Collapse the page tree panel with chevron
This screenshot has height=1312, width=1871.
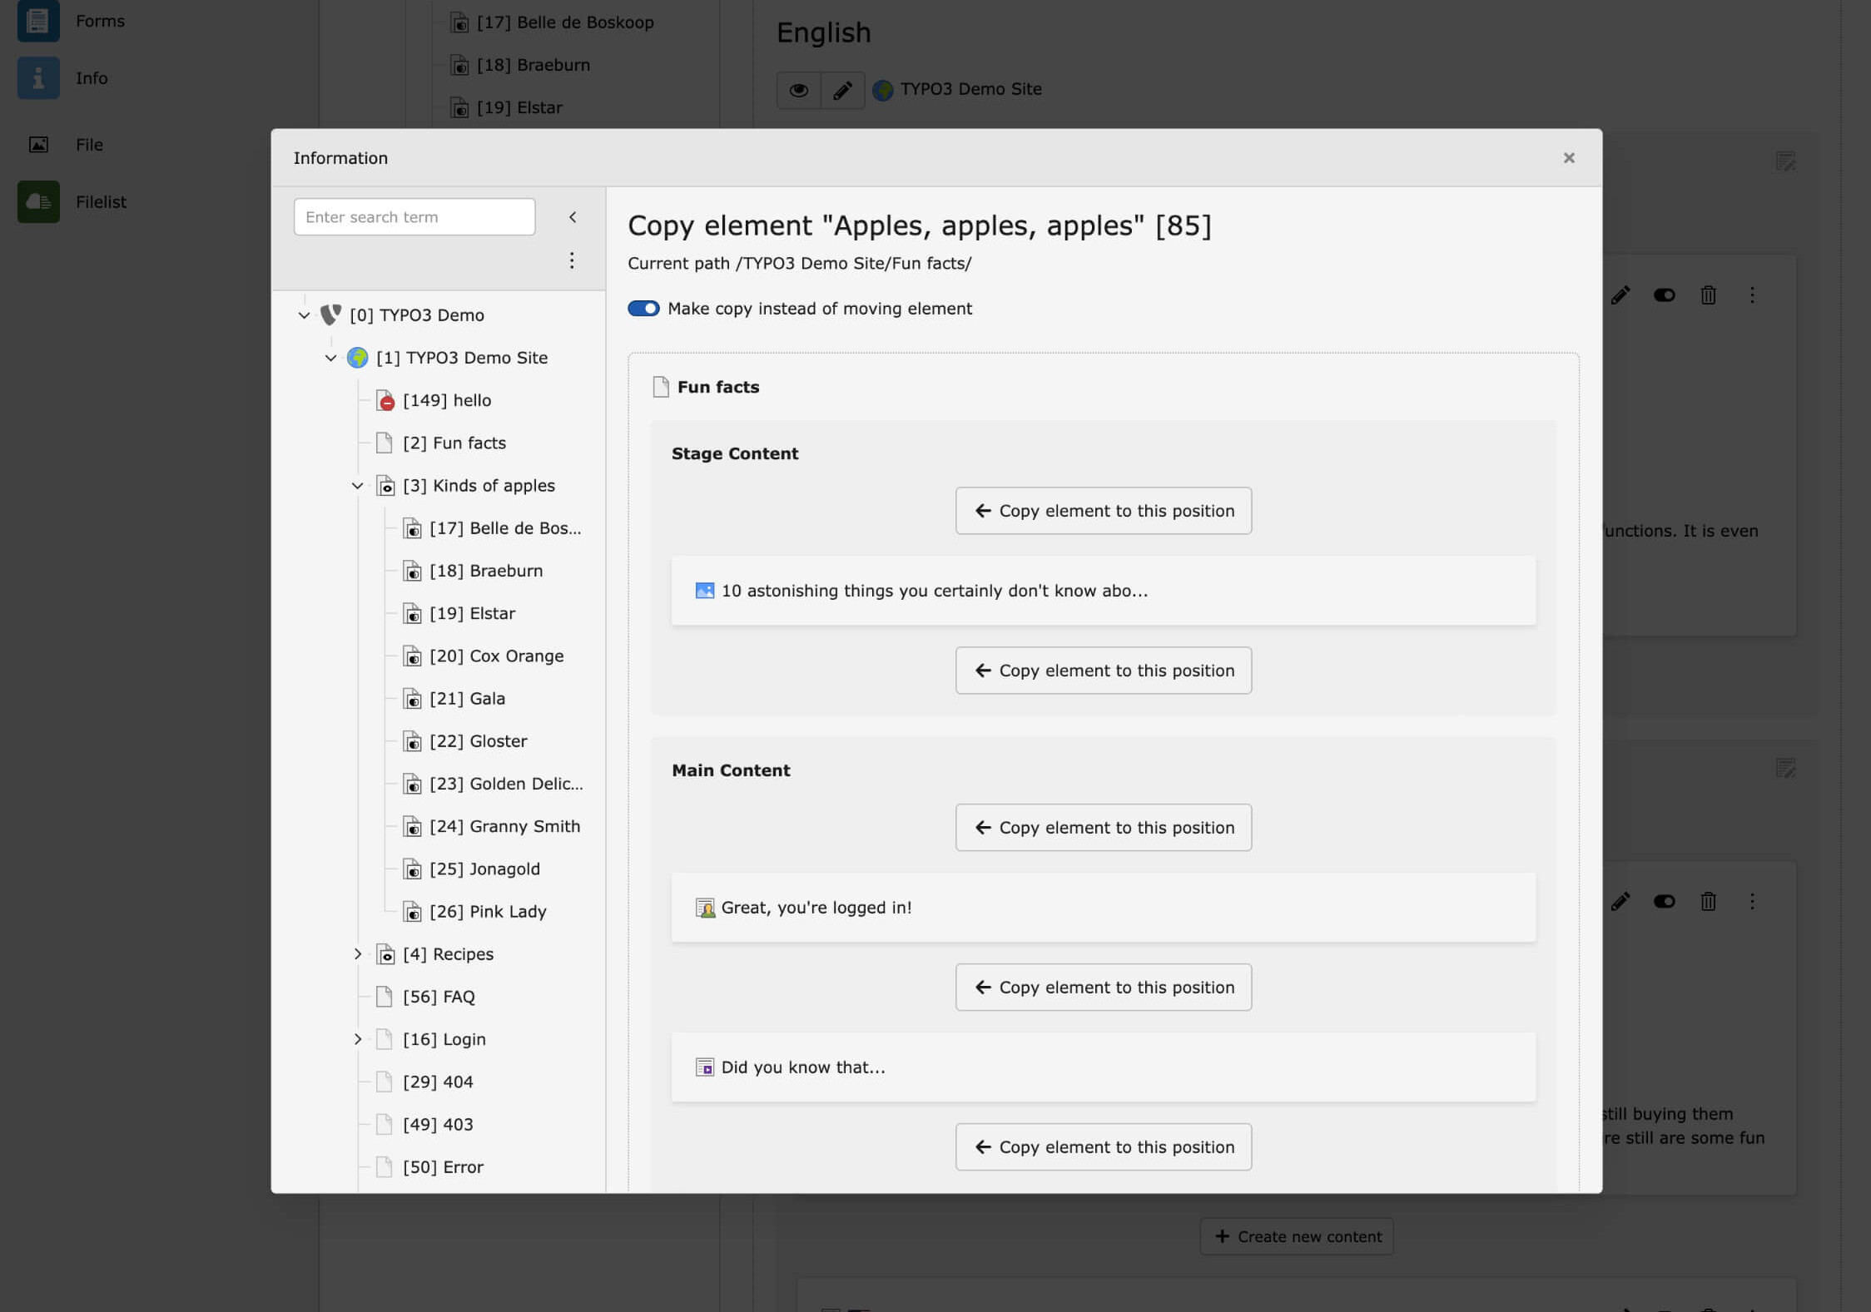coord(573,217)
